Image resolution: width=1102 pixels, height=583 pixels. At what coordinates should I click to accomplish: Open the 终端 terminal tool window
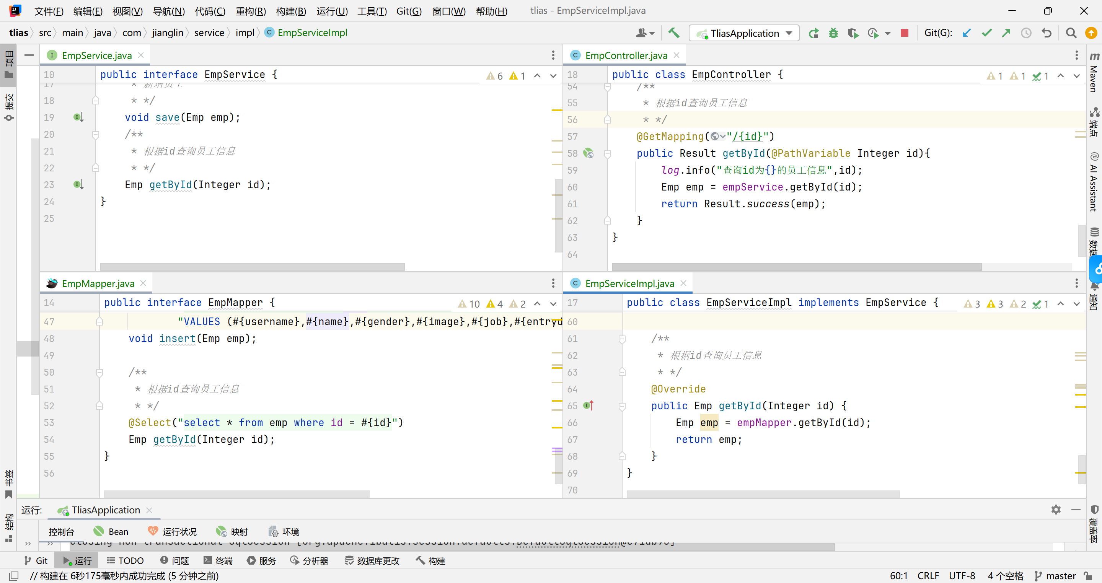pyautogui.click(x=218, y=560)
